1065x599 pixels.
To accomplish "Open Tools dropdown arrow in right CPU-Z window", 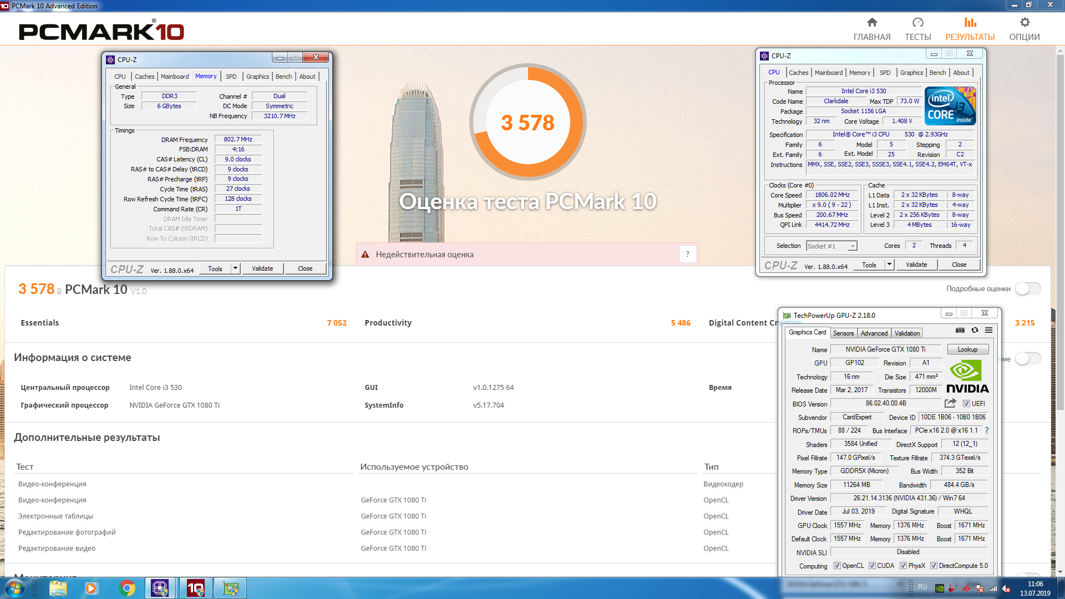I will 889,265.
